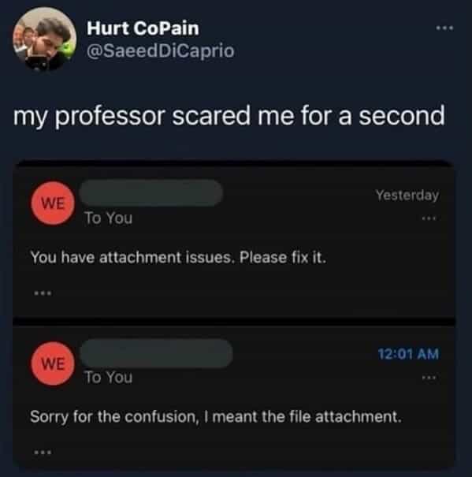Click the second email's red WE avatar
The width and height of the screenshot is (472, 477).
click(53, 363)
